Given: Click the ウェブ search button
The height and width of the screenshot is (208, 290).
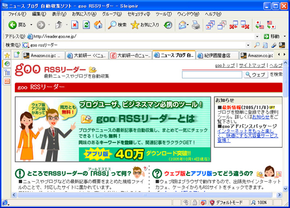Looking at the screenshot, I should [256, 75].
